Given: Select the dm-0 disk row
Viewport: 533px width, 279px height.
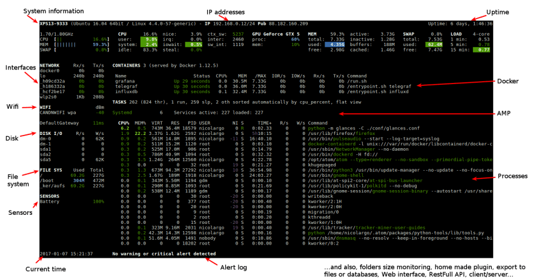Looking at the screenshot, I should (x=71, y=139).
